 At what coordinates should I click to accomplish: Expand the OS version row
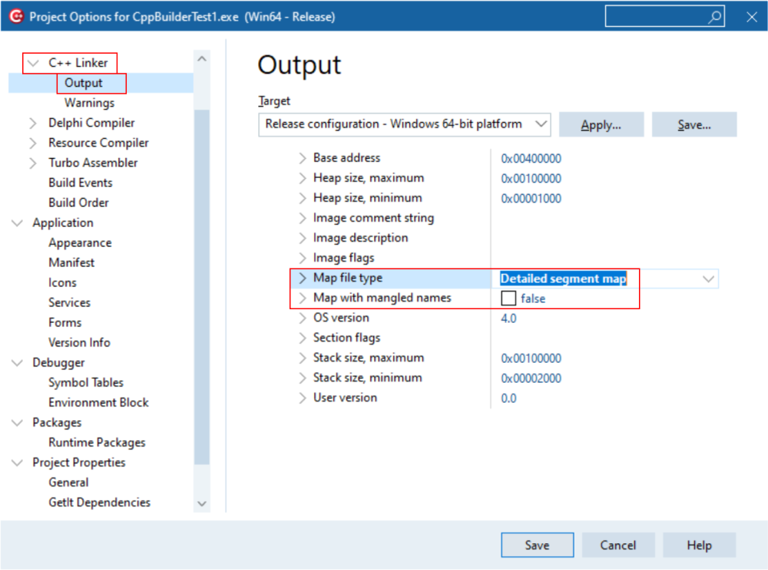tap(303, 318)
